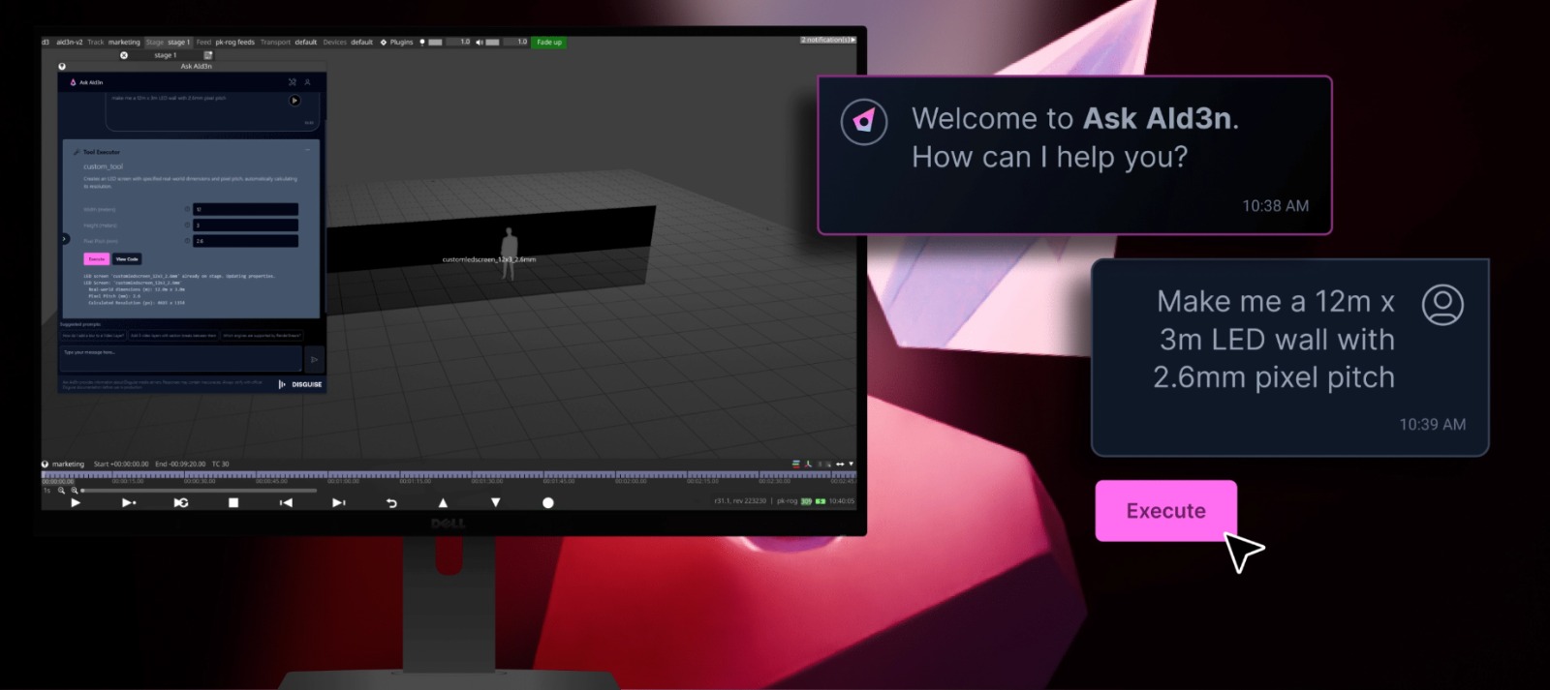Click the large pink Execute button
This screenshot has height=690, width=1550.
1165,511
